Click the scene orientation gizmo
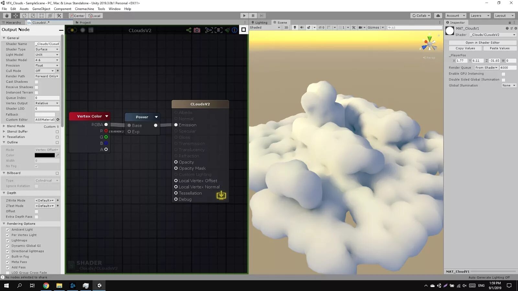The height and width of the screenshot is (291, 518). 429,44
